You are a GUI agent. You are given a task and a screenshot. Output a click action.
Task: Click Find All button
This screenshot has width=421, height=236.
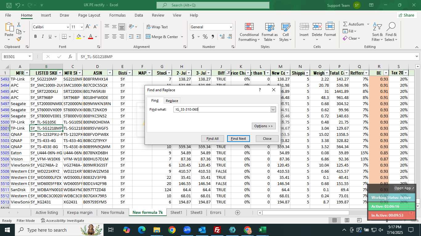click(x=212, y=139)
